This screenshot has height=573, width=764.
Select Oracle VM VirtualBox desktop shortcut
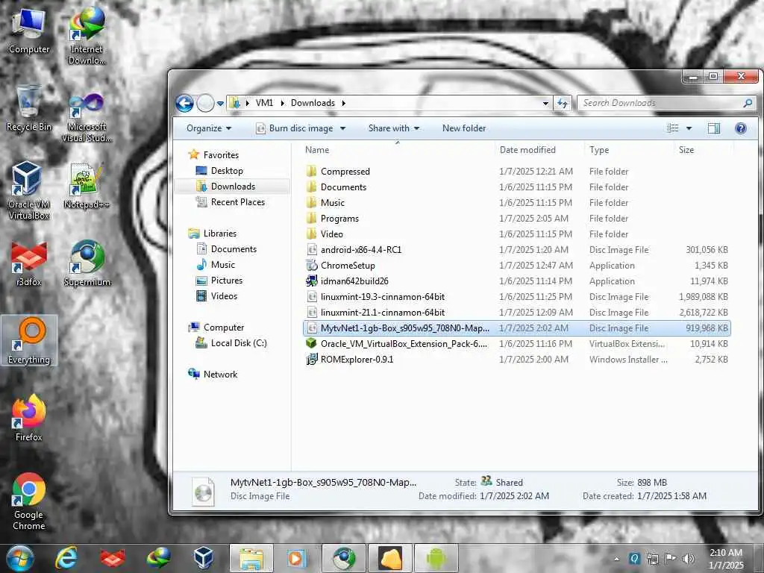tap(29, 190)
